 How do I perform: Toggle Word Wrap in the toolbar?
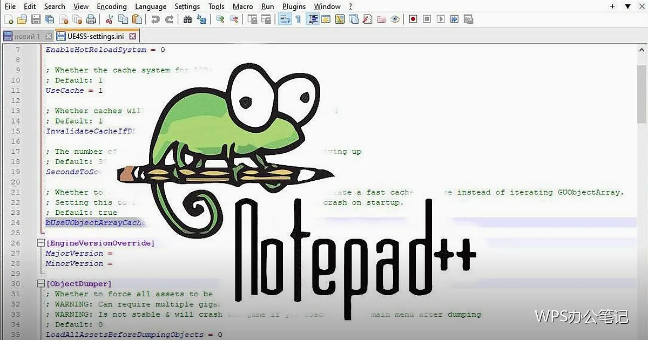285,19
